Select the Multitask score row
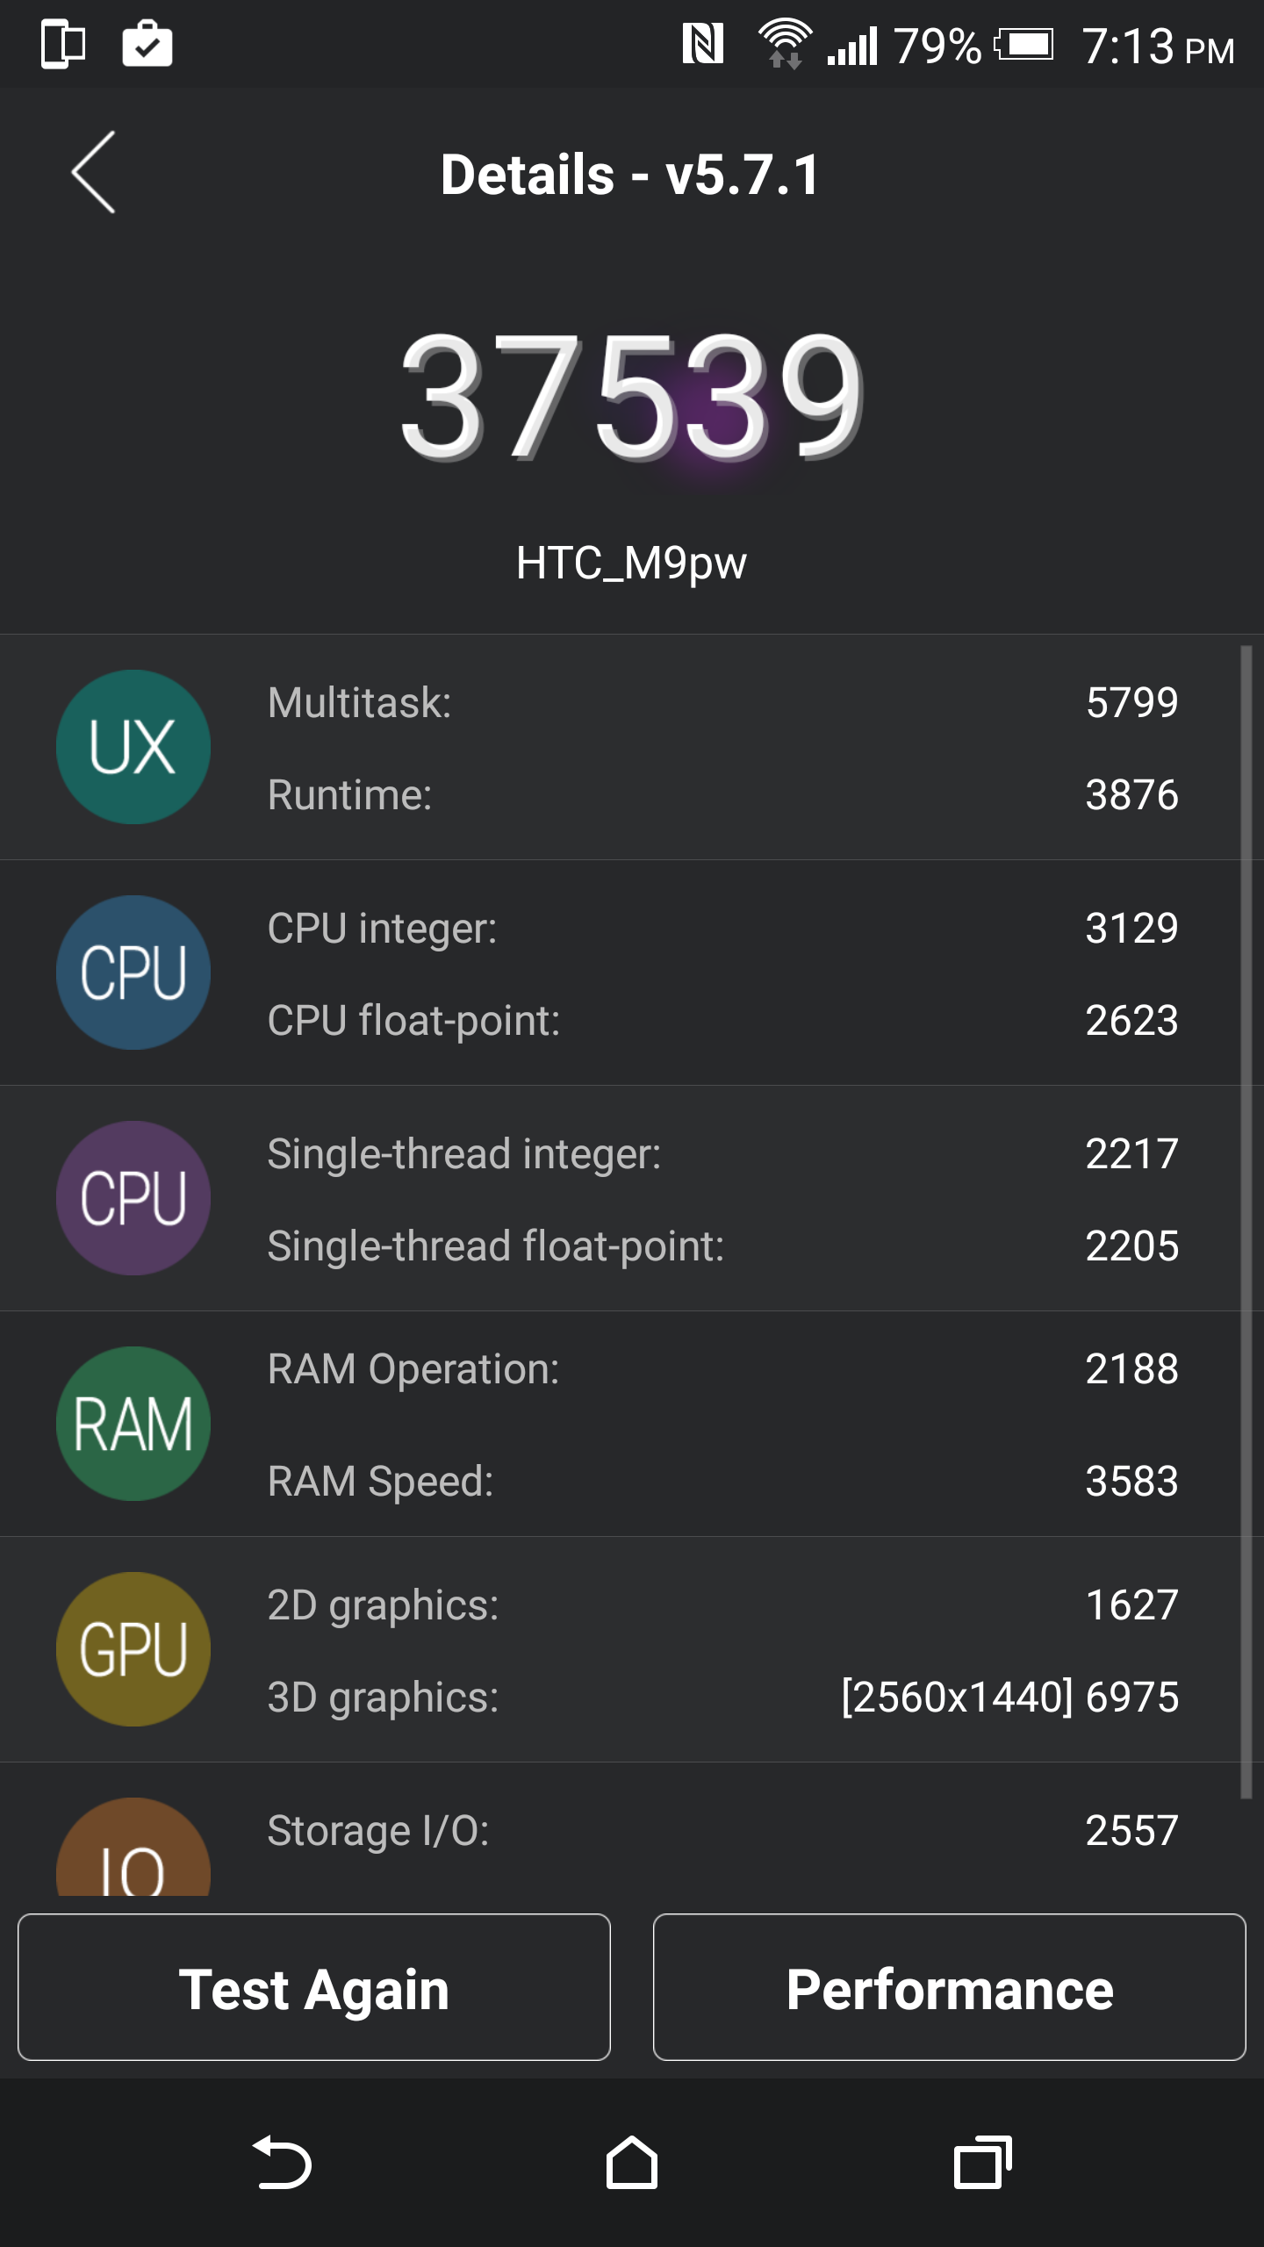1264x2247 pixels. 722,702
